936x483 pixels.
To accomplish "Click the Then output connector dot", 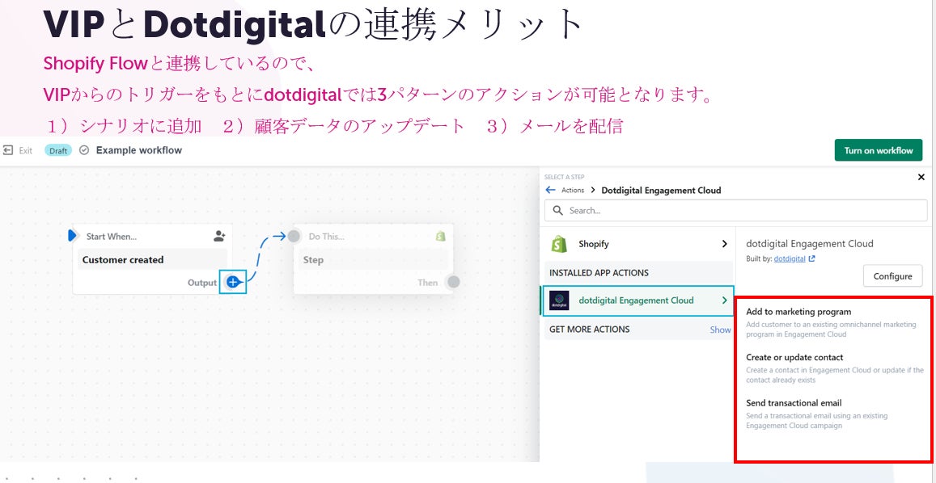I will [454, 282].
